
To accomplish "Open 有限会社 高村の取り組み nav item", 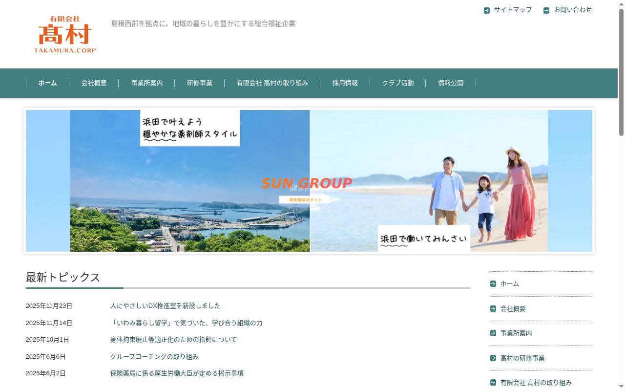I will coord(272,83).
